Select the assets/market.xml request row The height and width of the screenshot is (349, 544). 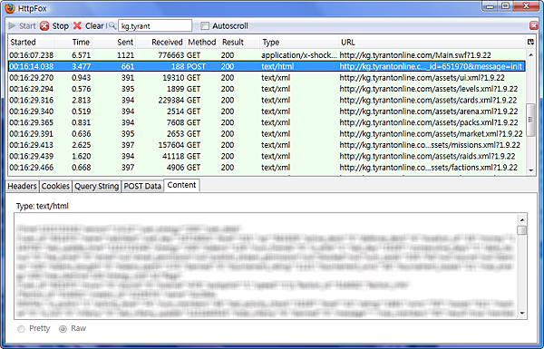pos(267,134)
